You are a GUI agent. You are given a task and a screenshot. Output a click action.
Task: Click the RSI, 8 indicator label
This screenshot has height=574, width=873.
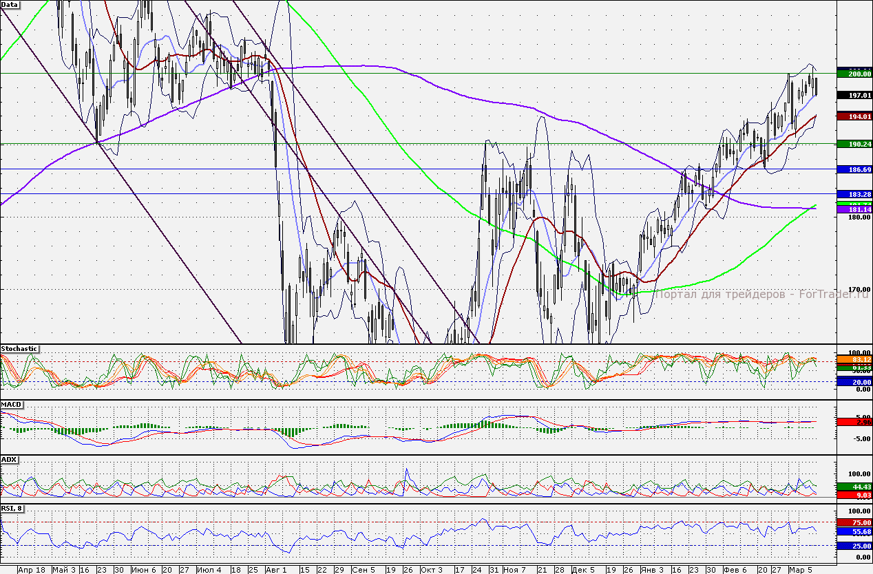tap(12, 509)
